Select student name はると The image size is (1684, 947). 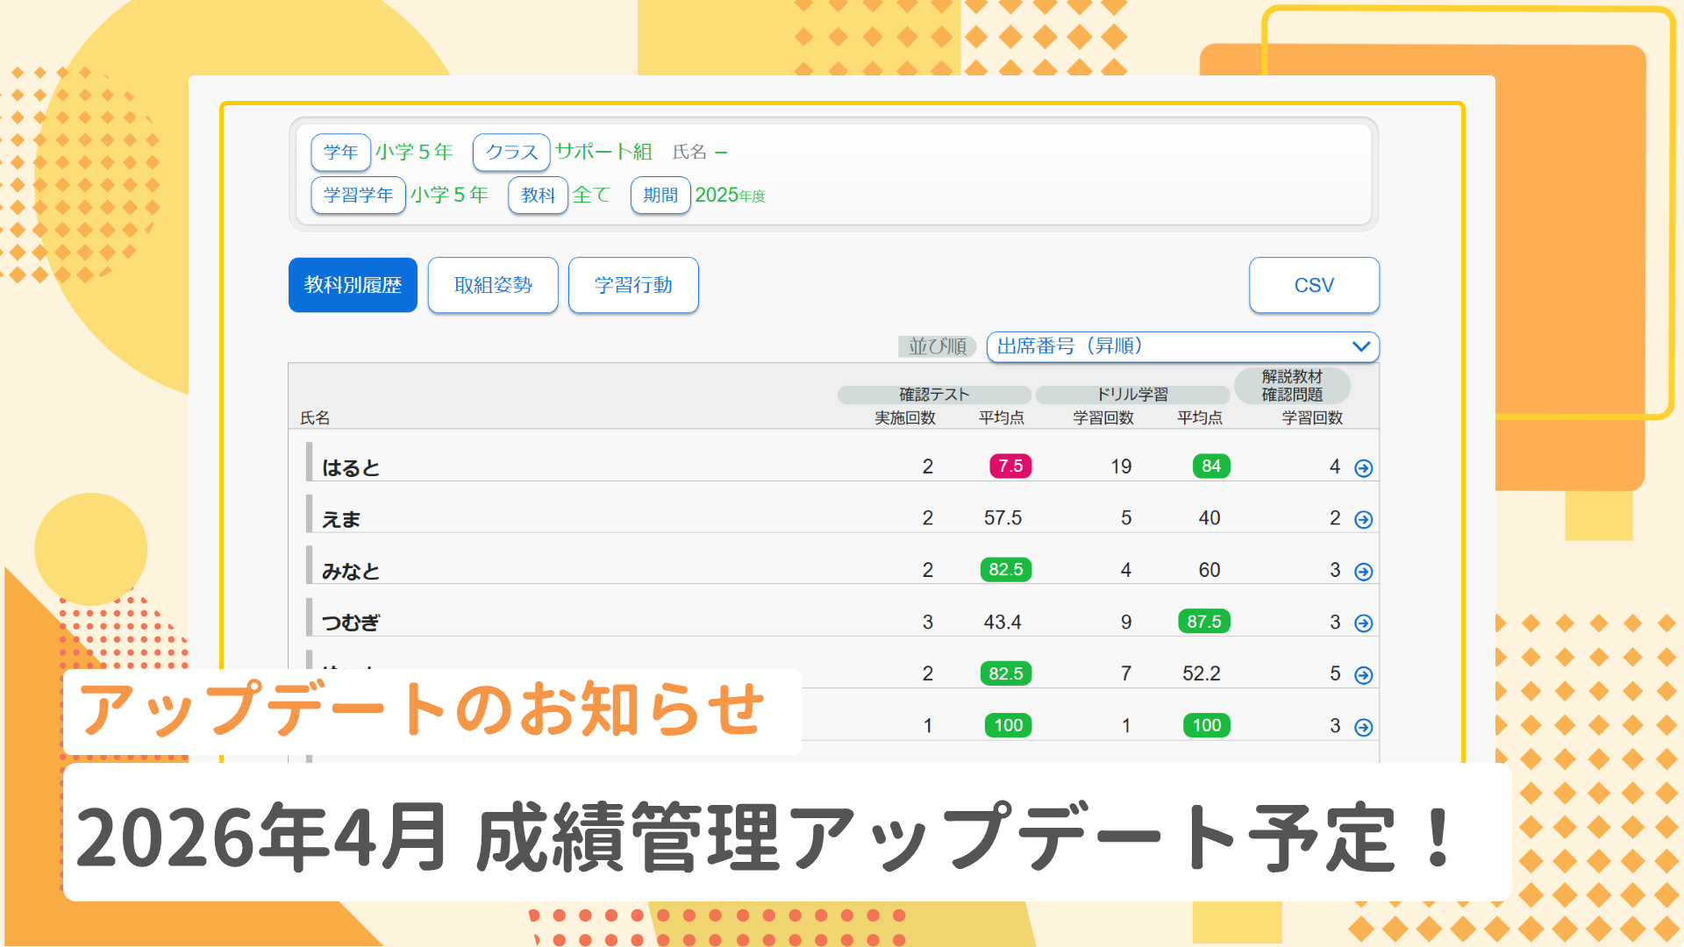pyautogui.click(x=351, y=468)
